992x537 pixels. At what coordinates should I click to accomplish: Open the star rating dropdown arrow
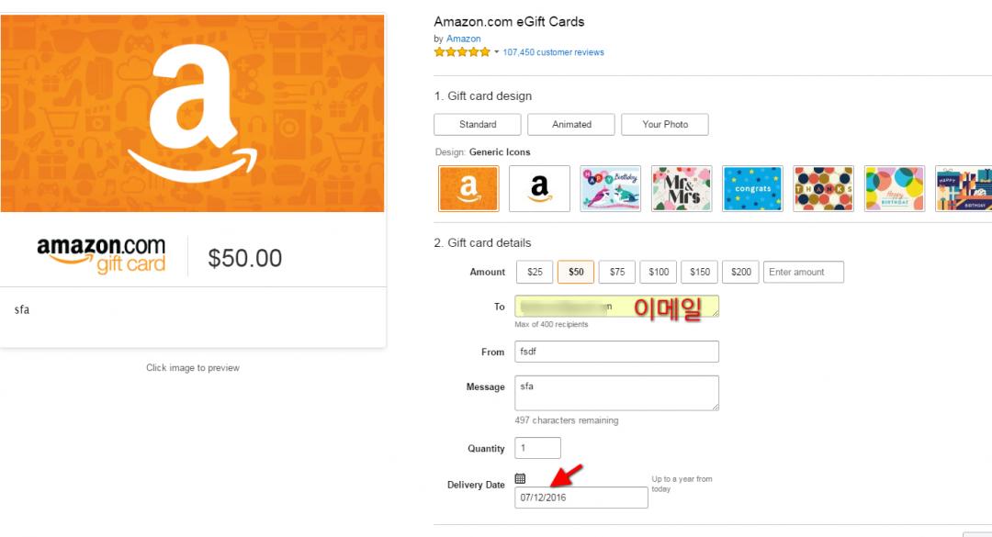497,52
